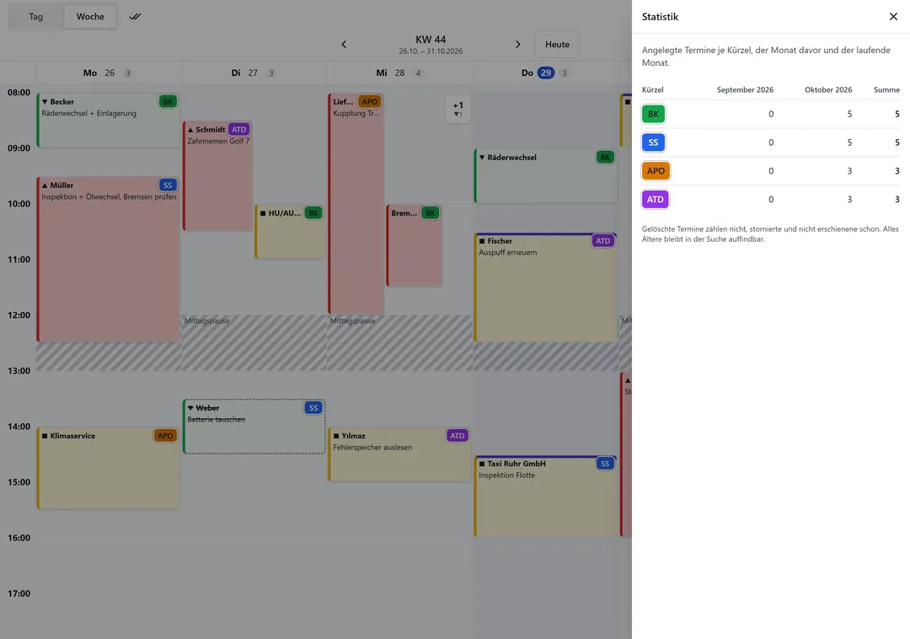Go to the next calendar week
Screen dimensions: 910x639
click(x=517, y=44)
